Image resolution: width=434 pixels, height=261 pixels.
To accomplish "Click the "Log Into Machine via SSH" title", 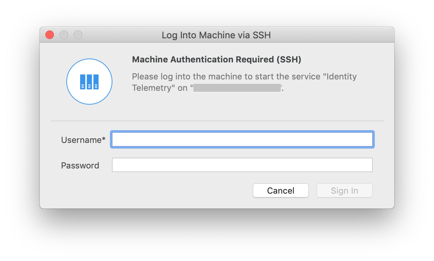I will [x=216, y=35].
